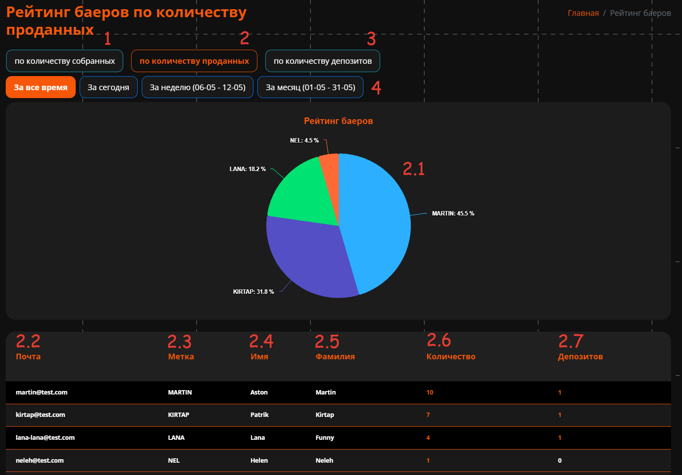Click 'NEL: 4.5 %' chart label
Viewport: 682px width, 475px height.
[x=304, y=140]
